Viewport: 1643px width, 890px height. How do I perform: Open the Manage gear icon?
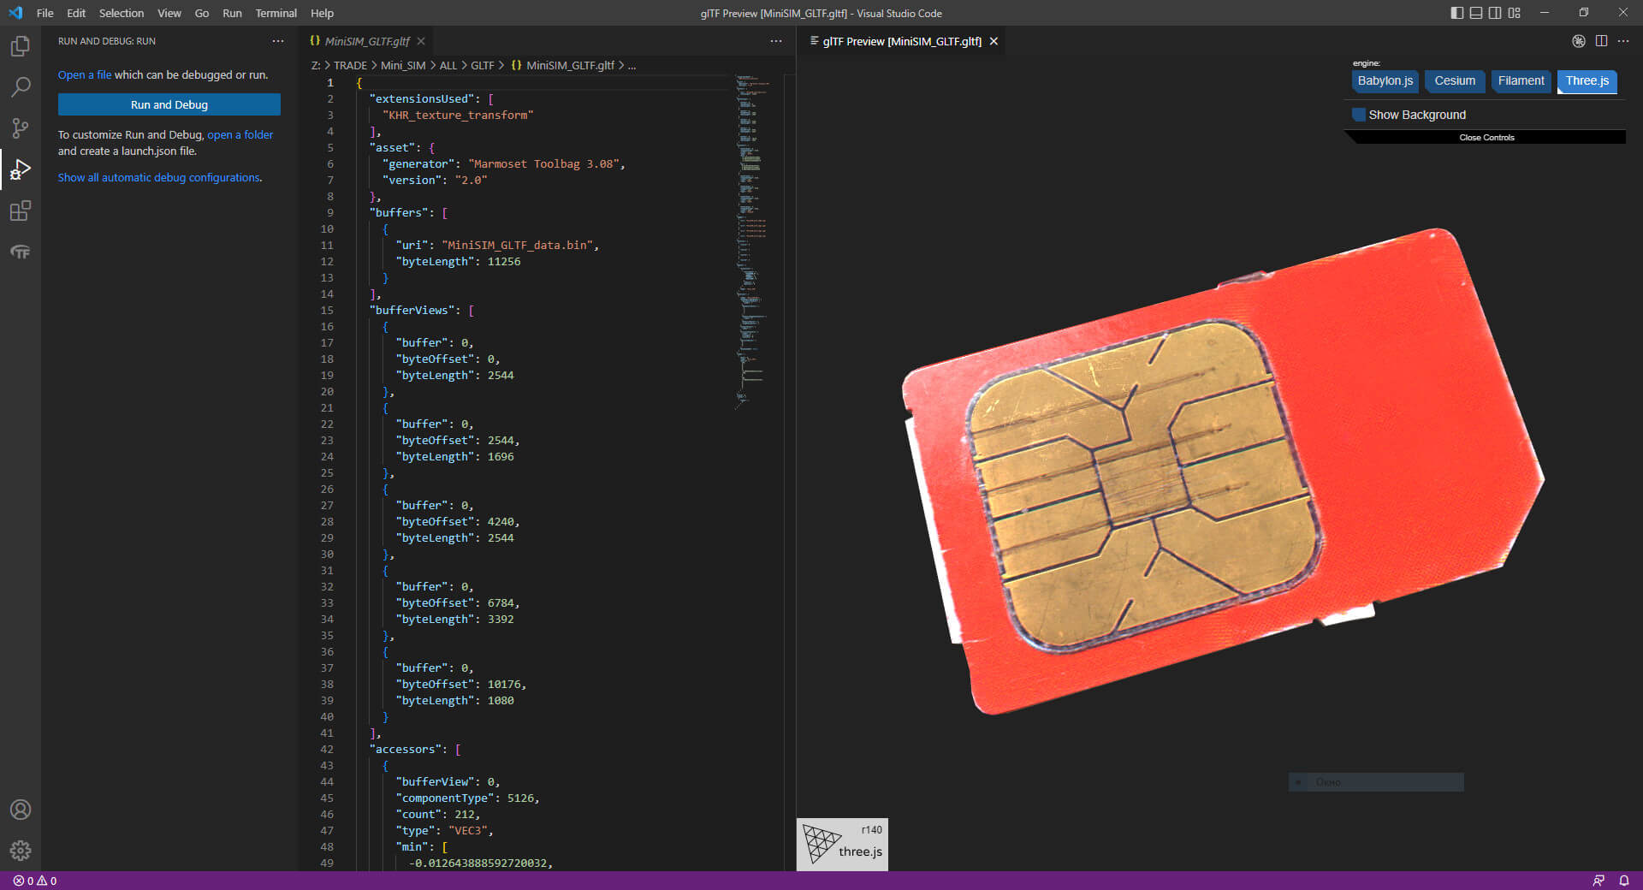(x=21, y=851)
